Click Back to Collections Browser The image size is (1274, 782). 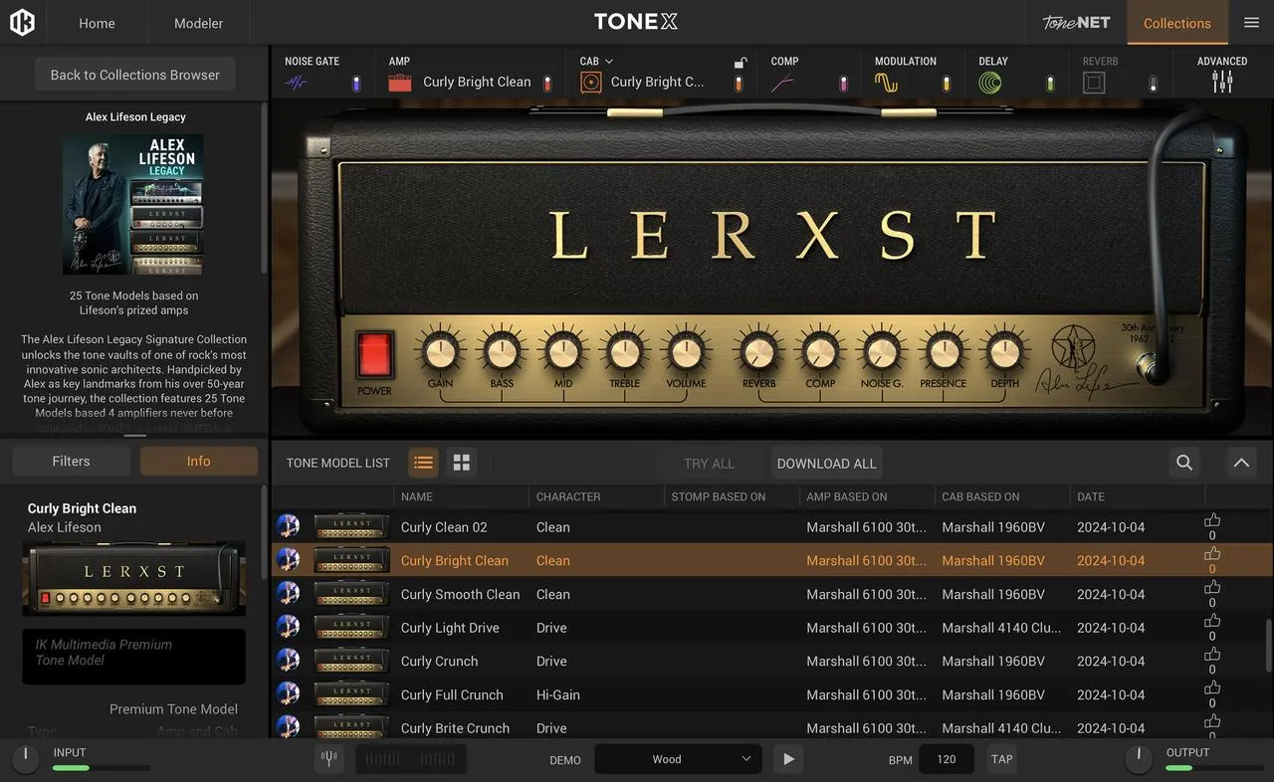135,75
